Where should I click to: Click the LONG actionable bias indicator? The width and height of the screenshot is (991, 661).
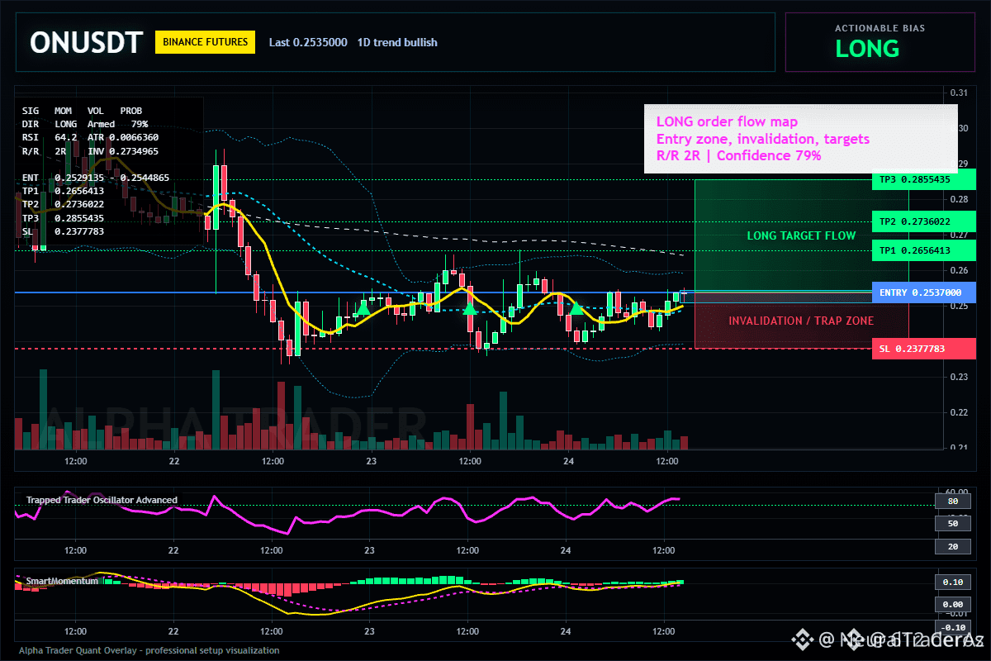(867, 49)
